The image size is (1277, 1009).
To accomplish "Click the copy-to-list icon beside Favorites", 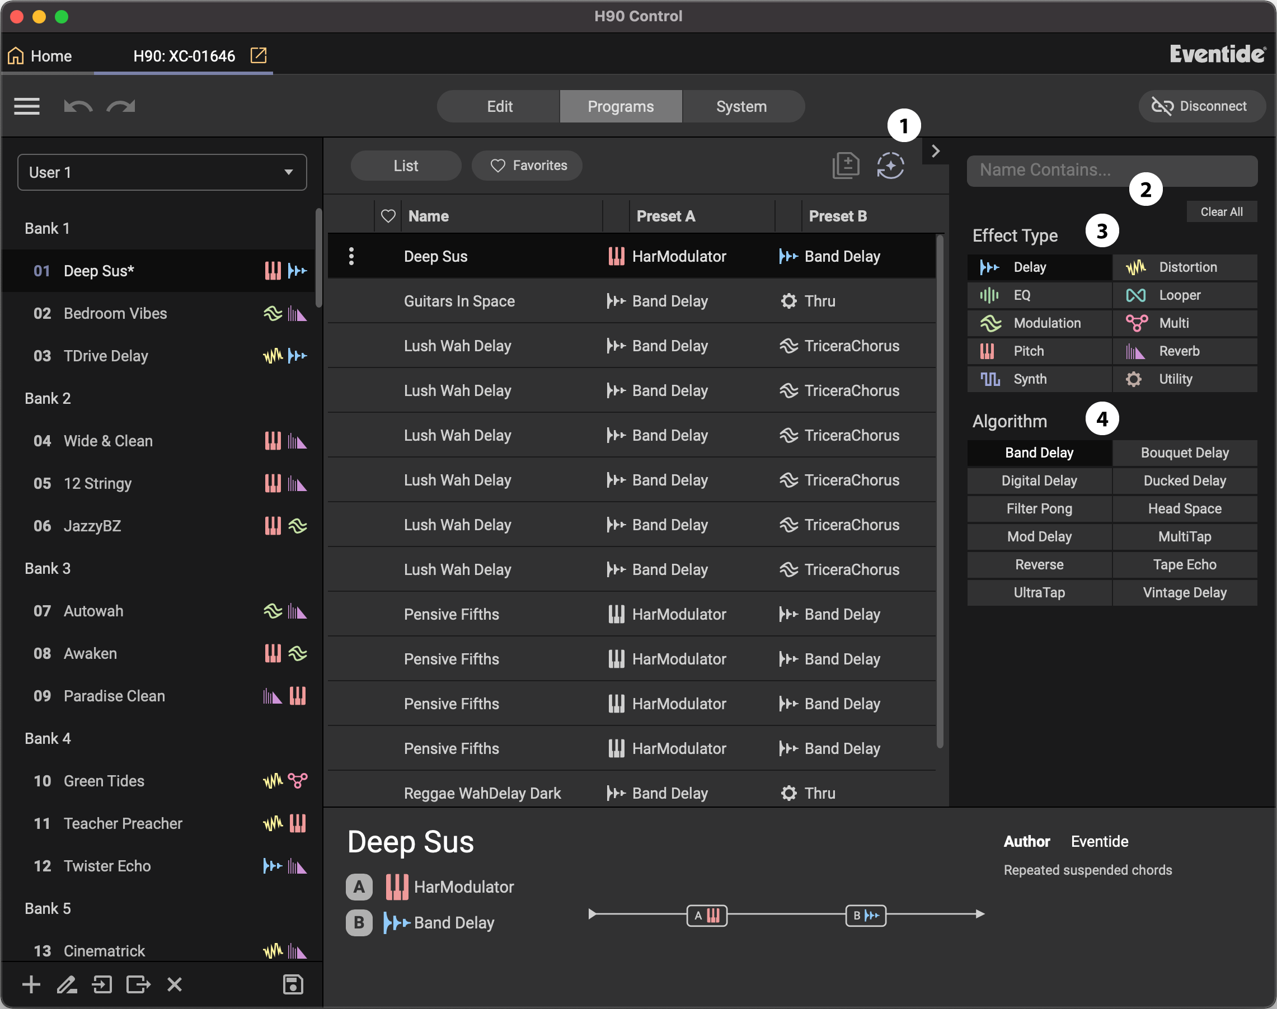I will pyautogui.click(x=846, y=166).
